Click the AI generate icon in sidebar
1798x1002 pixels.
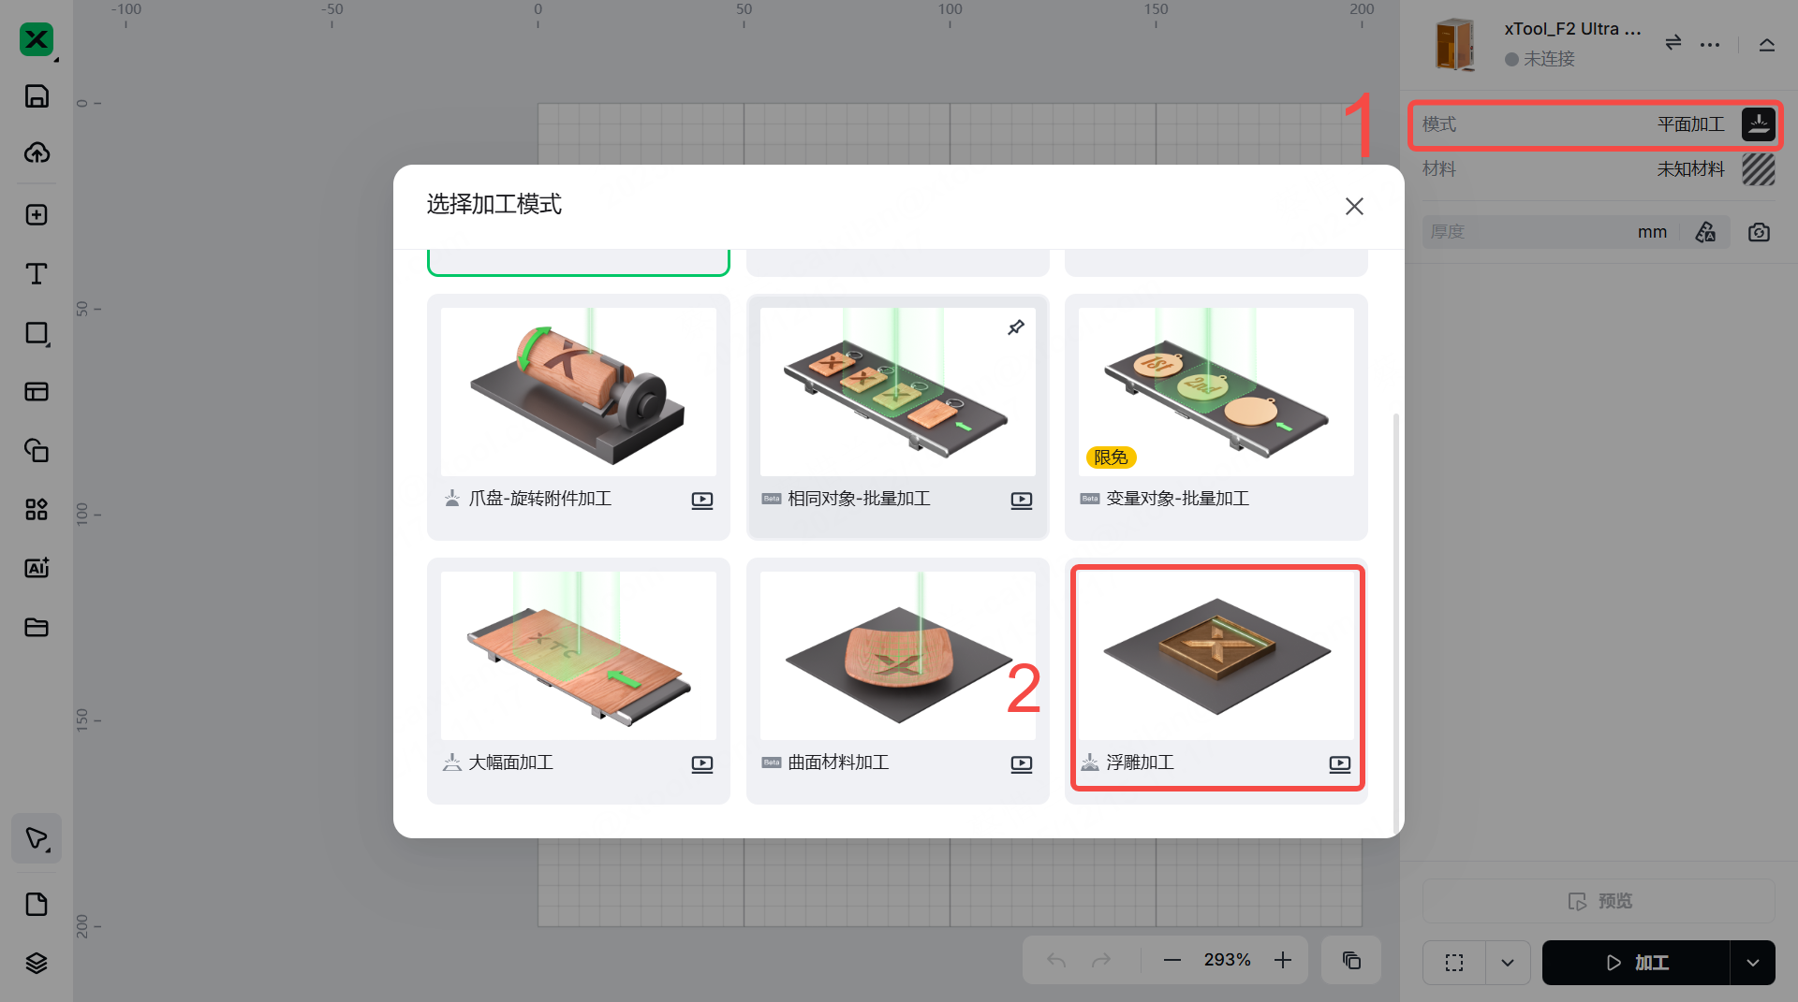[x=37, y=568]
